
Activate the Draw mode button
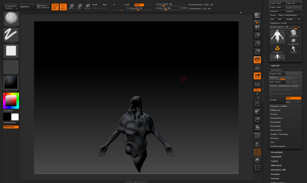pyautogui.click(x=63, y=7)
